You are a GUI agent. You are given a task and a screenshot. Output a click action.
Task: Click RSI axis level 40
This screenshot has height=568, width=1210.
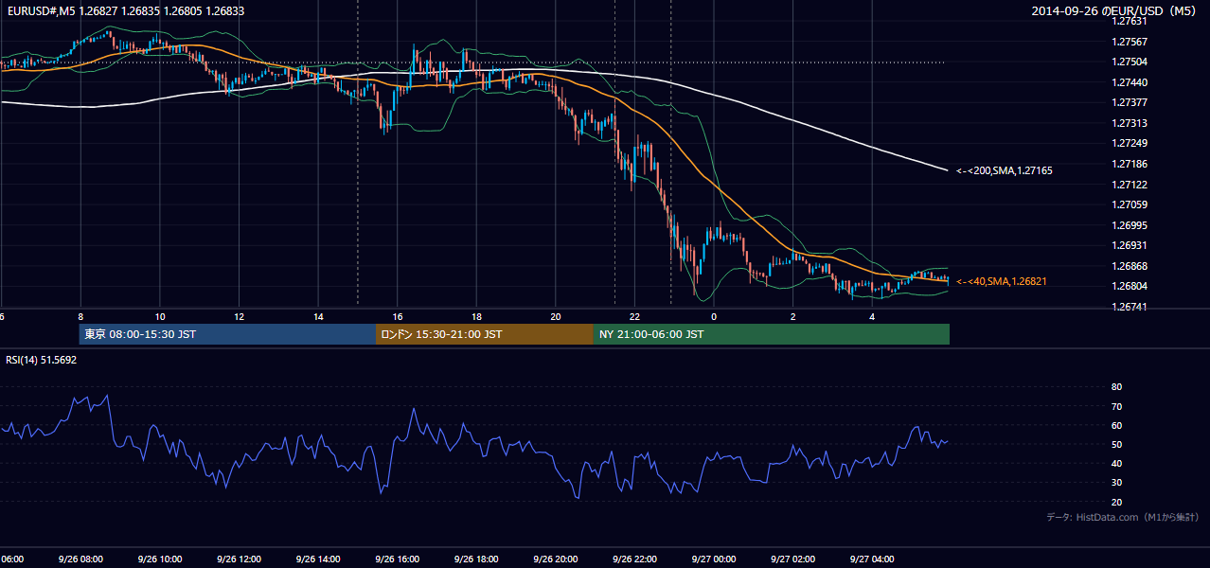[1117, 463]
